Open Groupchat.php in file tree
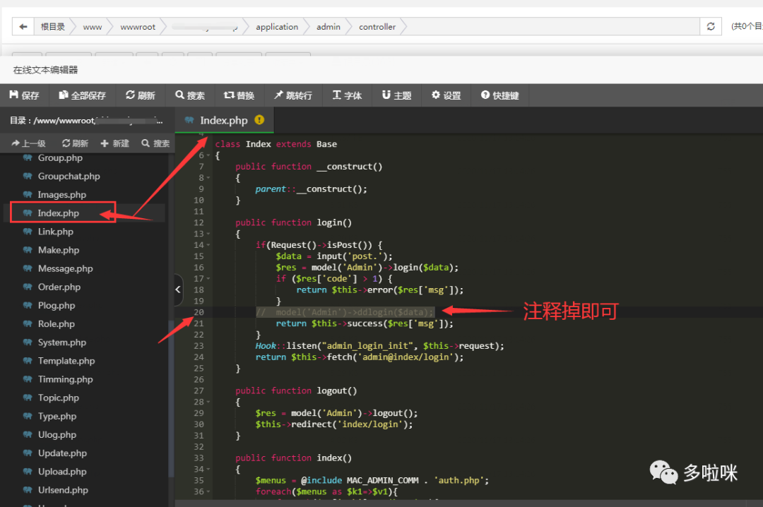Viewport: 763px width, 507px height. pos(69,176)
